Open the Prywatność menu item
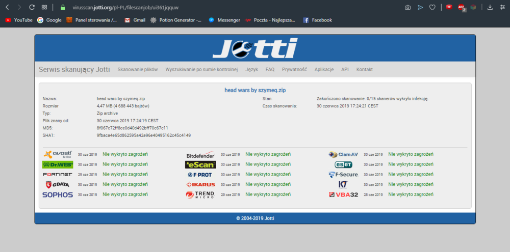Viewport: 510px width, 252px height. coord(294,70)
